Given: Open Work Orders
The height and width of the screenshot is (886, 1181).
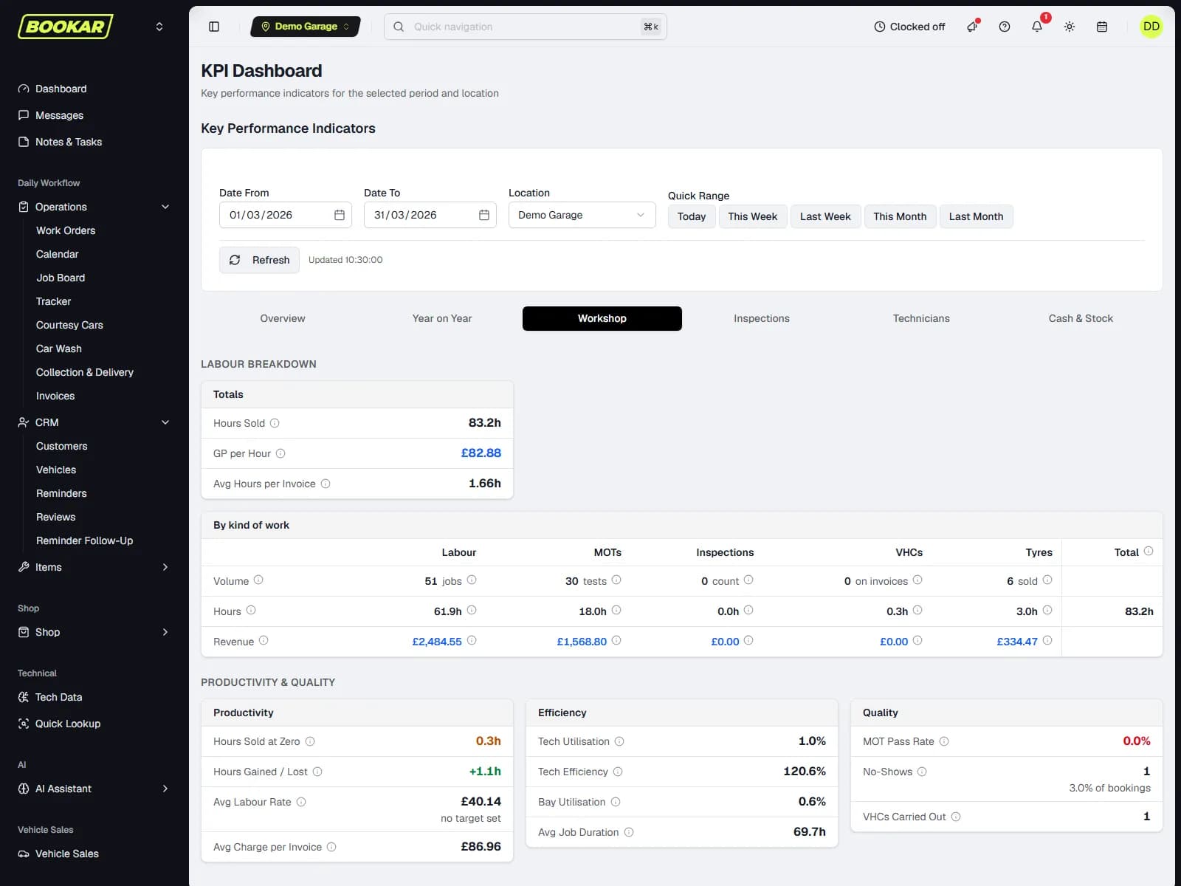Looking at the screenshot, I should [66, 230].
